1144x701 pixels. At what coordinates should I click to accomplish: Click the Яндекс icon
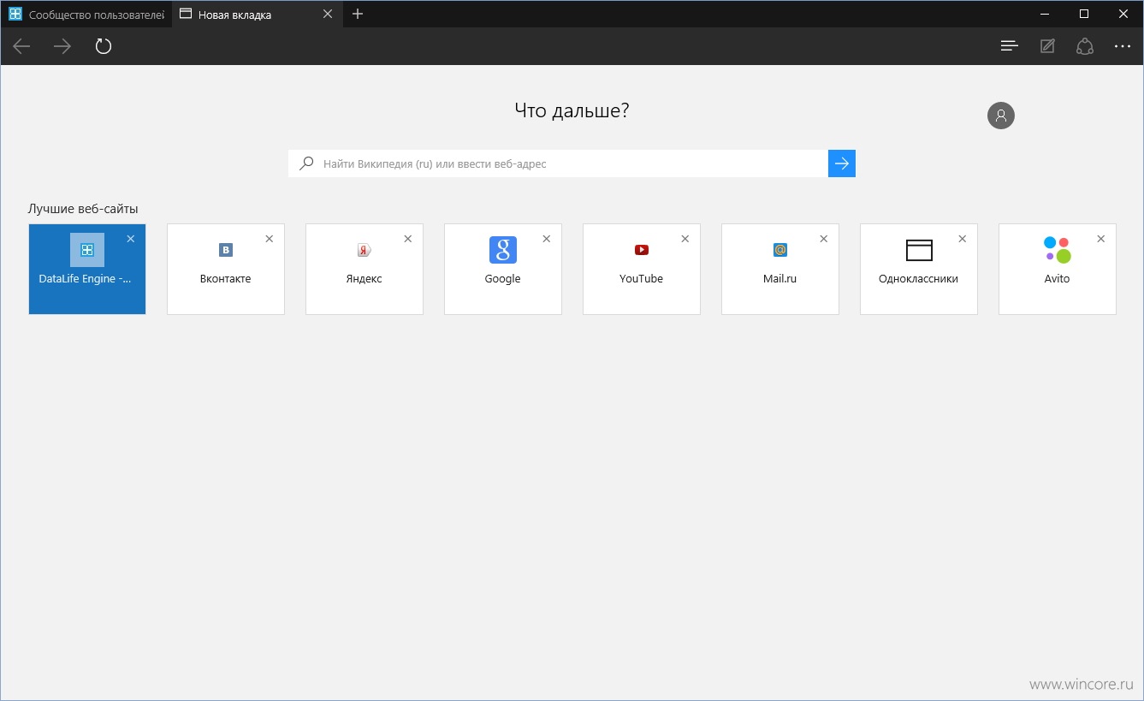[x=365, y=250]
